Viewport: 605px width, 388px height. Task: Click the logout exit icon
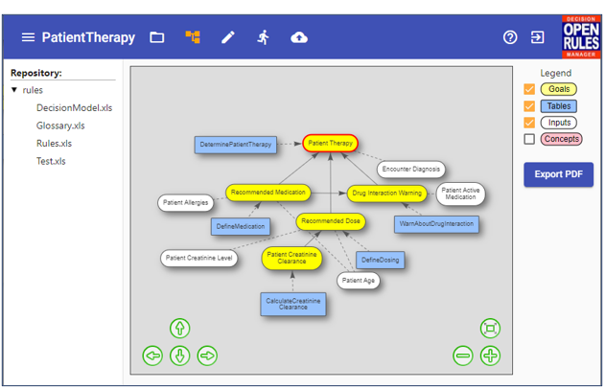(x=538, y=37)
